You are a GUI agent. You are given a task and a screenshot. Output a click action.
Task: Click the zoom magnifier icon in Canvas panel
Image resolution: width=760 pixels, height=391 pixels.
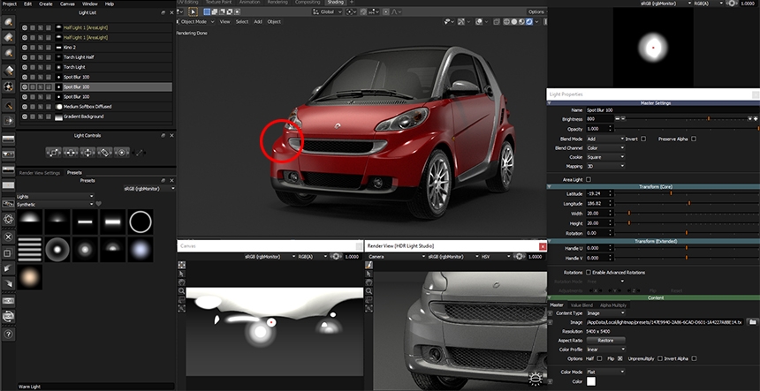coord(181,291)
